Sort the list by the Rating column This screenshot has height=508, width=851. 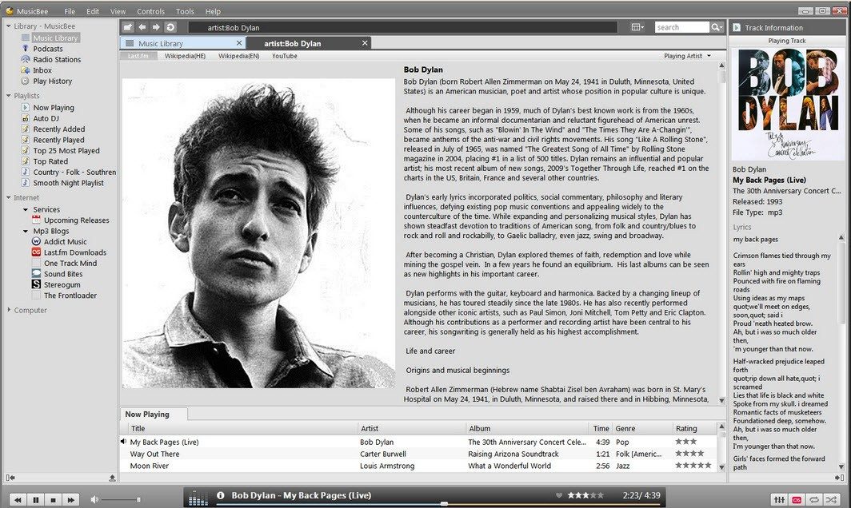tap(694, 428)
